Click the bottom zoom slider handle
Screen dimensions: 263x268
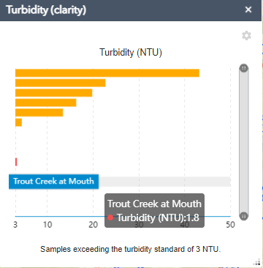tap(244, 216)
